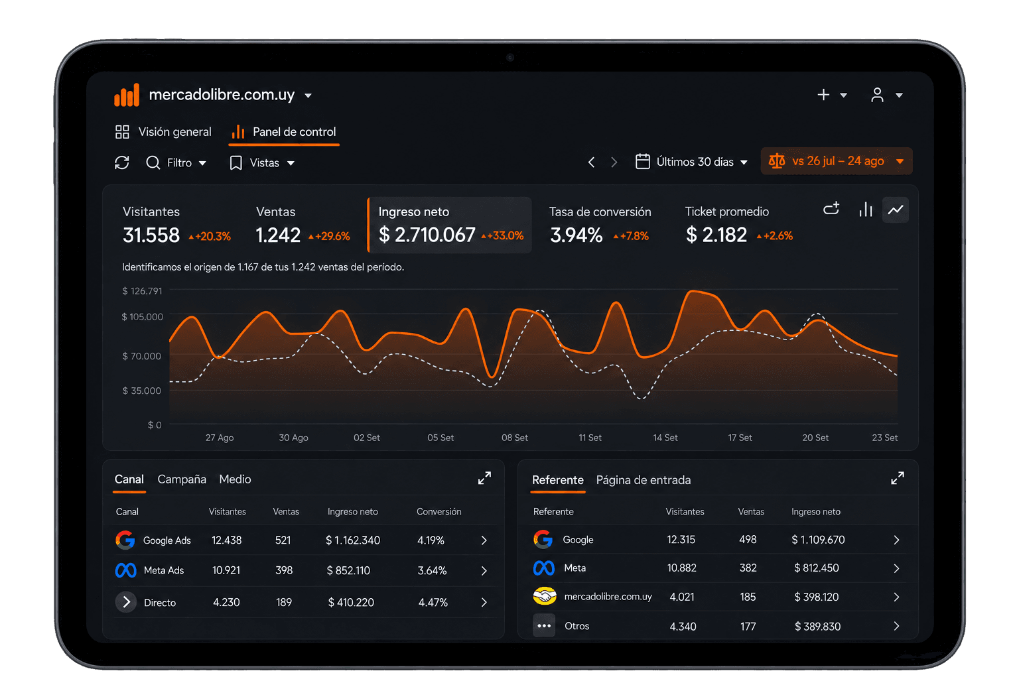Expand the Canal table fullscreen

tap(485, 478)
